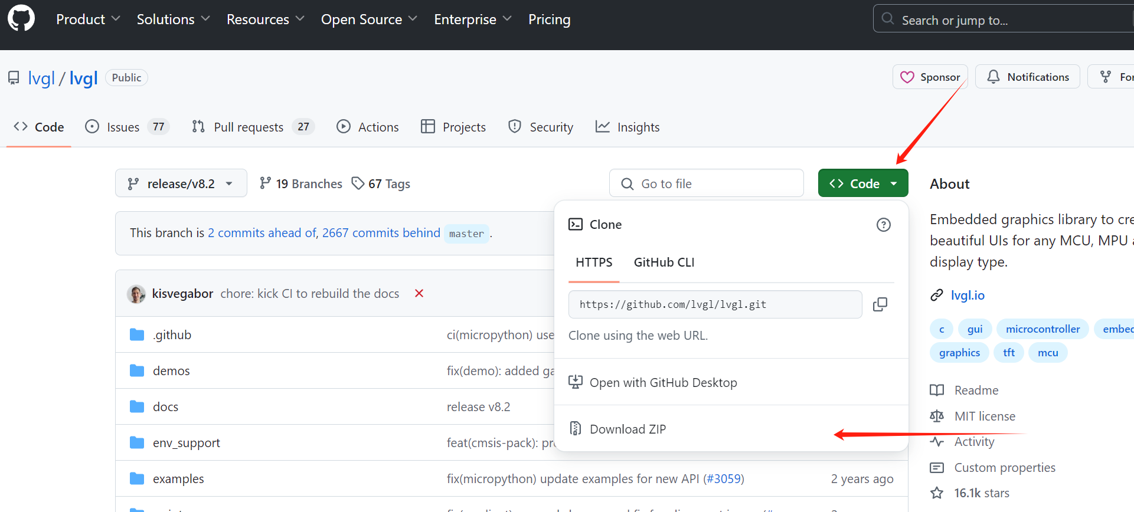Screen dimensions: 1134x512
Task: Click the repository icon beside lvgl
Action: pos(14,78)
